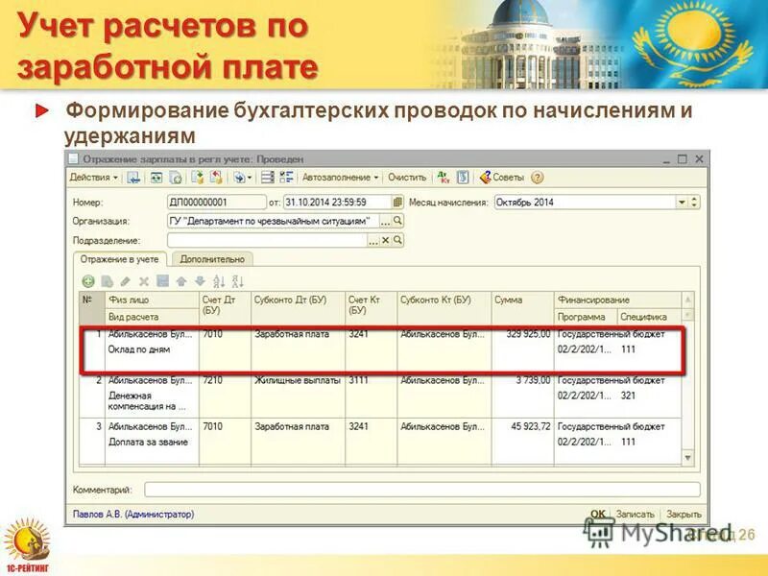Switch to the Дополнительно tab
Image resolution: width=768 pixels, height=576 pixels.
pyautogui.click(x=213, y=257)
